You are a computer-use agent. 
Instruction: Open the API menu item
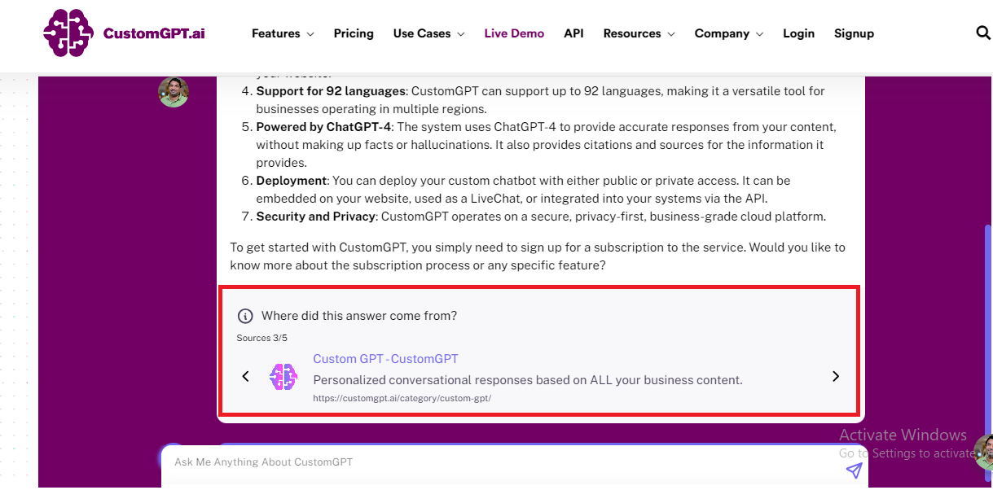573,33
